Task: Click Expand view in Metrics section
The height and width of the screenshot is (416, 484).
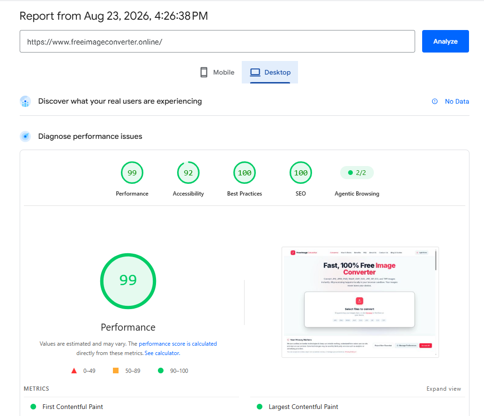Action: pos(444,389)
